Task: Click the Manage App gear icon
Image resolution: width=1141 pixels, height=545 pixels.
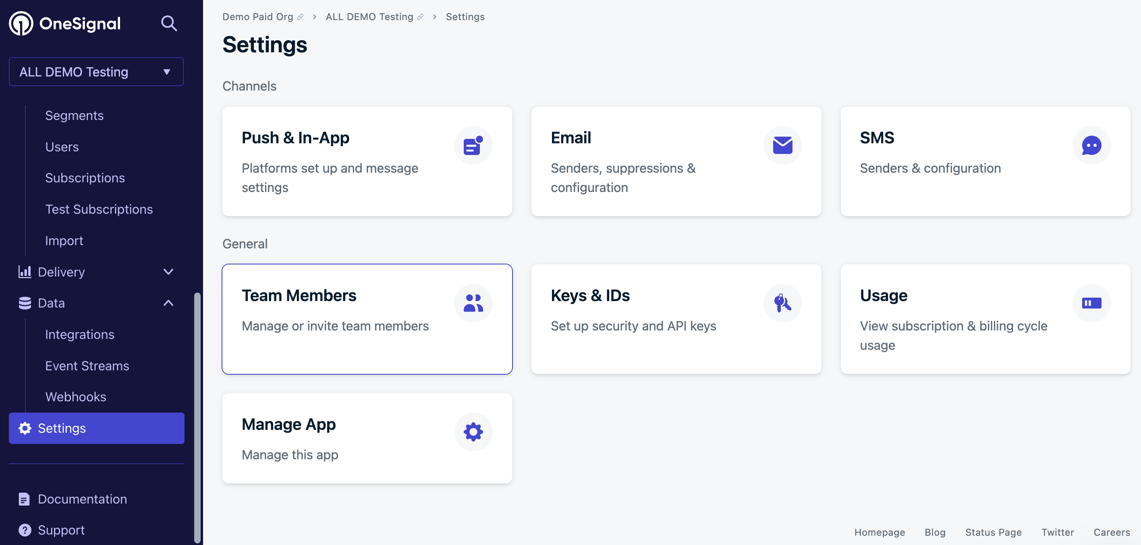Action: coord(473,431)
